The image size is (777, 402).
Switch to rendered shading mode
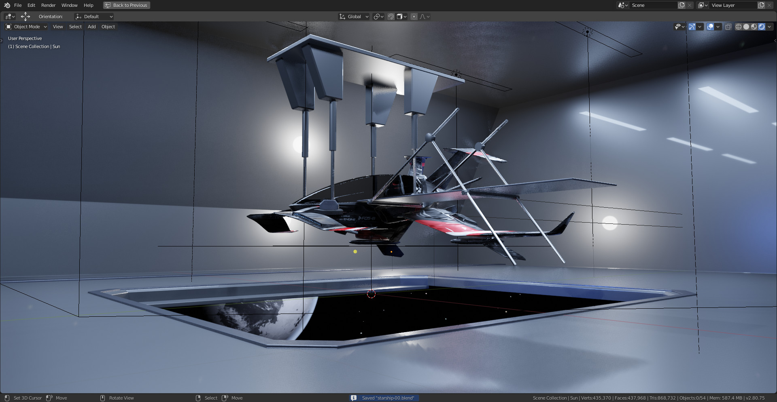coord(762,27)
